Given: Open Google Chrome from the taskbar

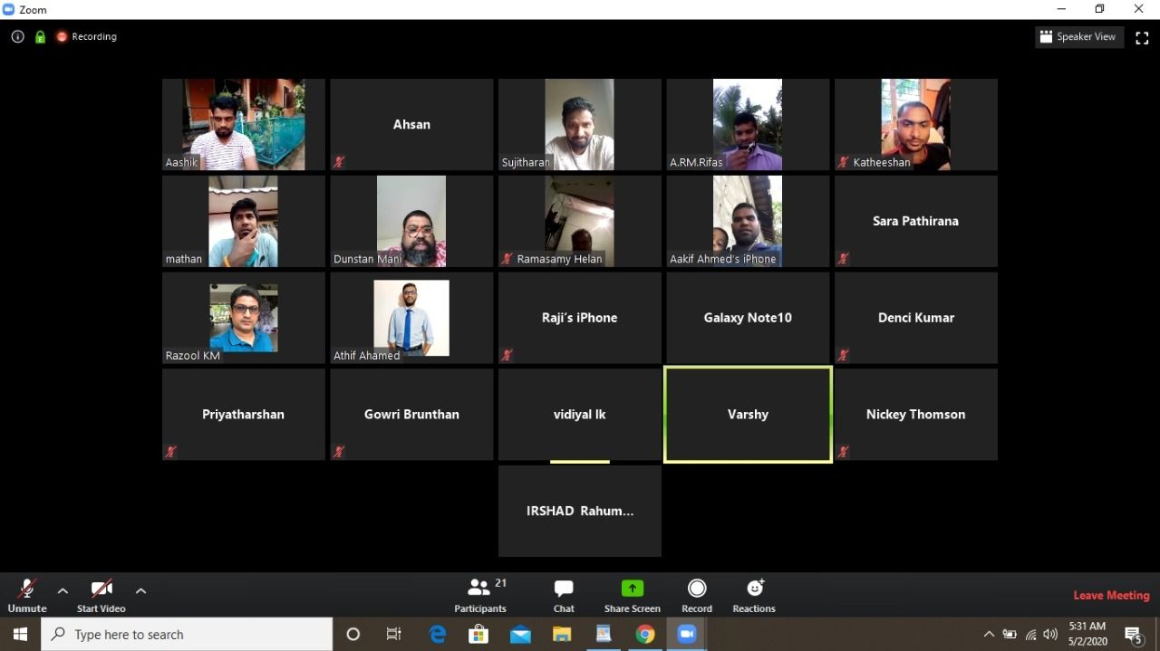Looking at the screenshot, I should [645, 635].
